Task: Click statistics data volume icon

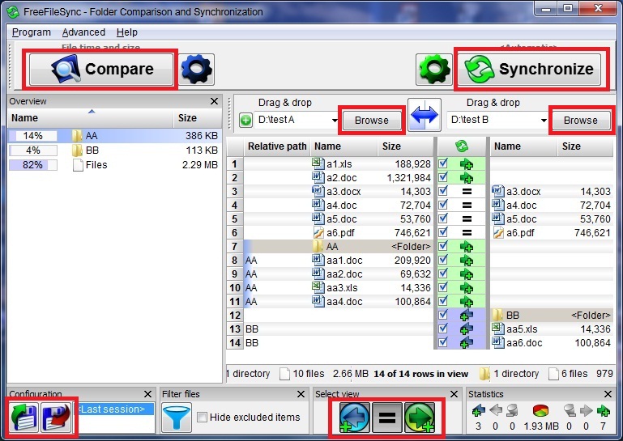Action: click(x=540, y=410)
